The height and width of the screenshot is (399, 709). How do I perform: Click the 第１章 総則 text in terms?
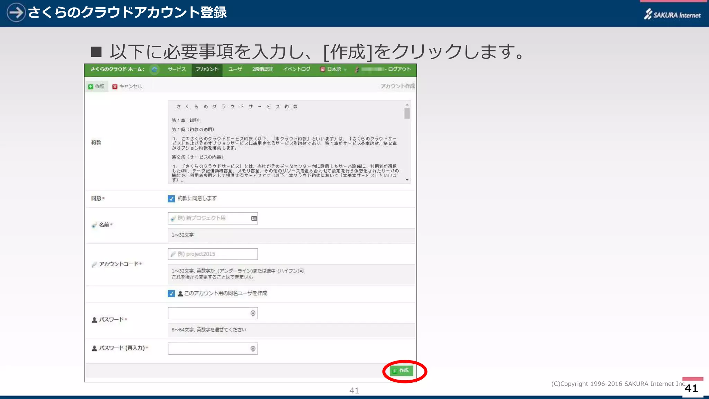coord(185,120)
